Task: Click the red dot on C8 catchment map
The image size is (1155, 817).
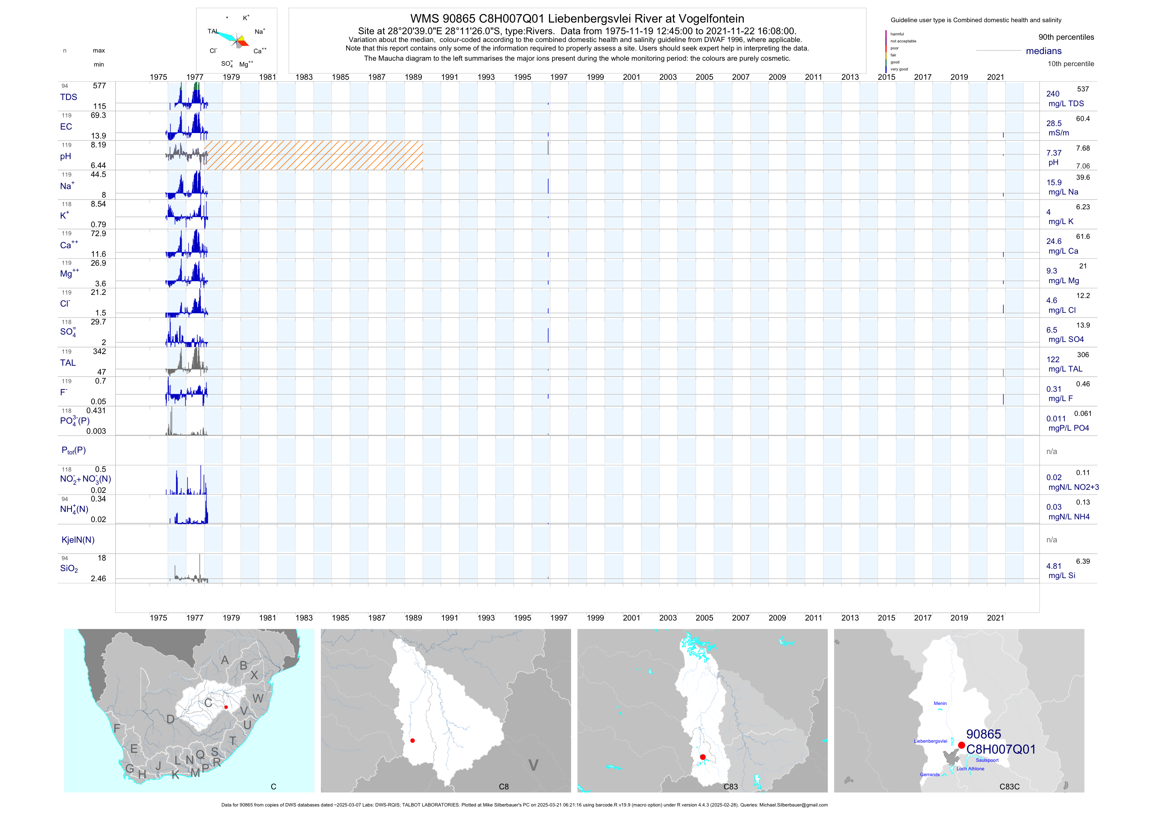Action: pyautogui.click(x=412, y=740)
